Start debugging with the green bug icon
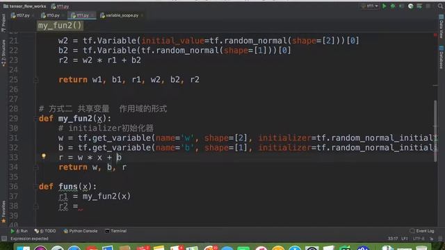Image resolution: width=445 pixels, height=250 pixels. [393, 6]
